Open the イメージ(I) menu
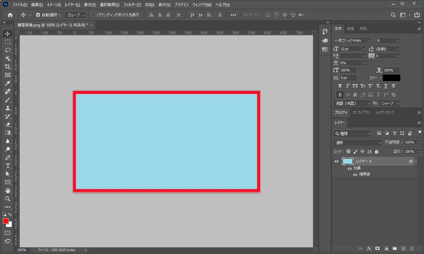This screenshot has width=424, height=254. 54,5
